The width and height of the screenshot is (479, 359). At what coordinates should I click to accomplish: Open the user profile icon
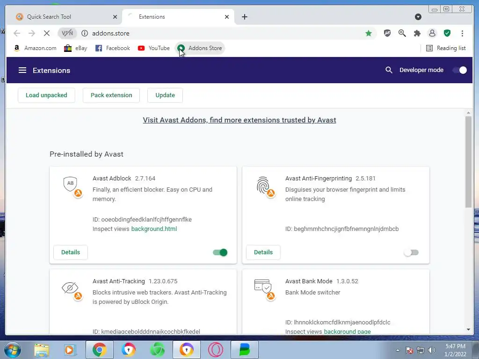coord(432,33)
